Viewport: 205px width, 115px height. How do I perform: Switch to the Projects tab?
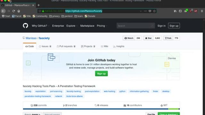click(x=88, y=46)
